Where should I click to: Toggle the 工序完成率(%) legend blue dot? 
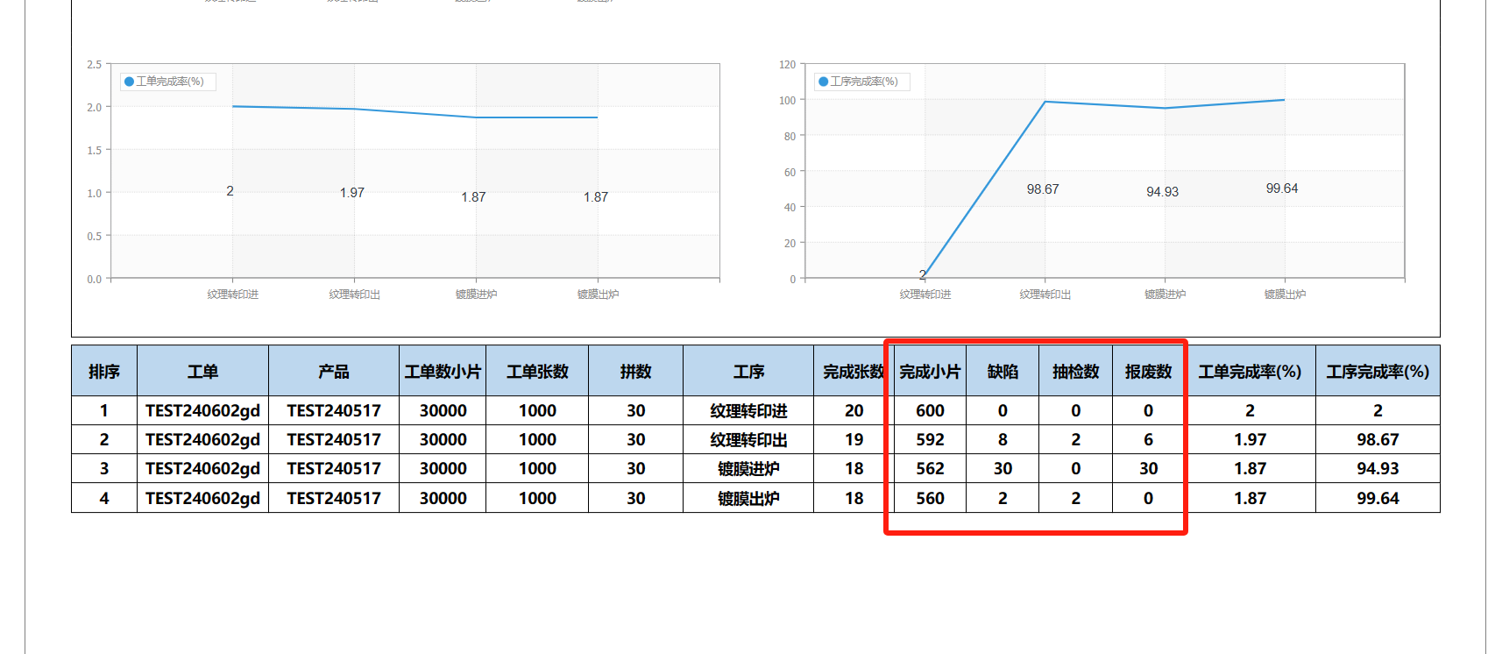[823, 82]
